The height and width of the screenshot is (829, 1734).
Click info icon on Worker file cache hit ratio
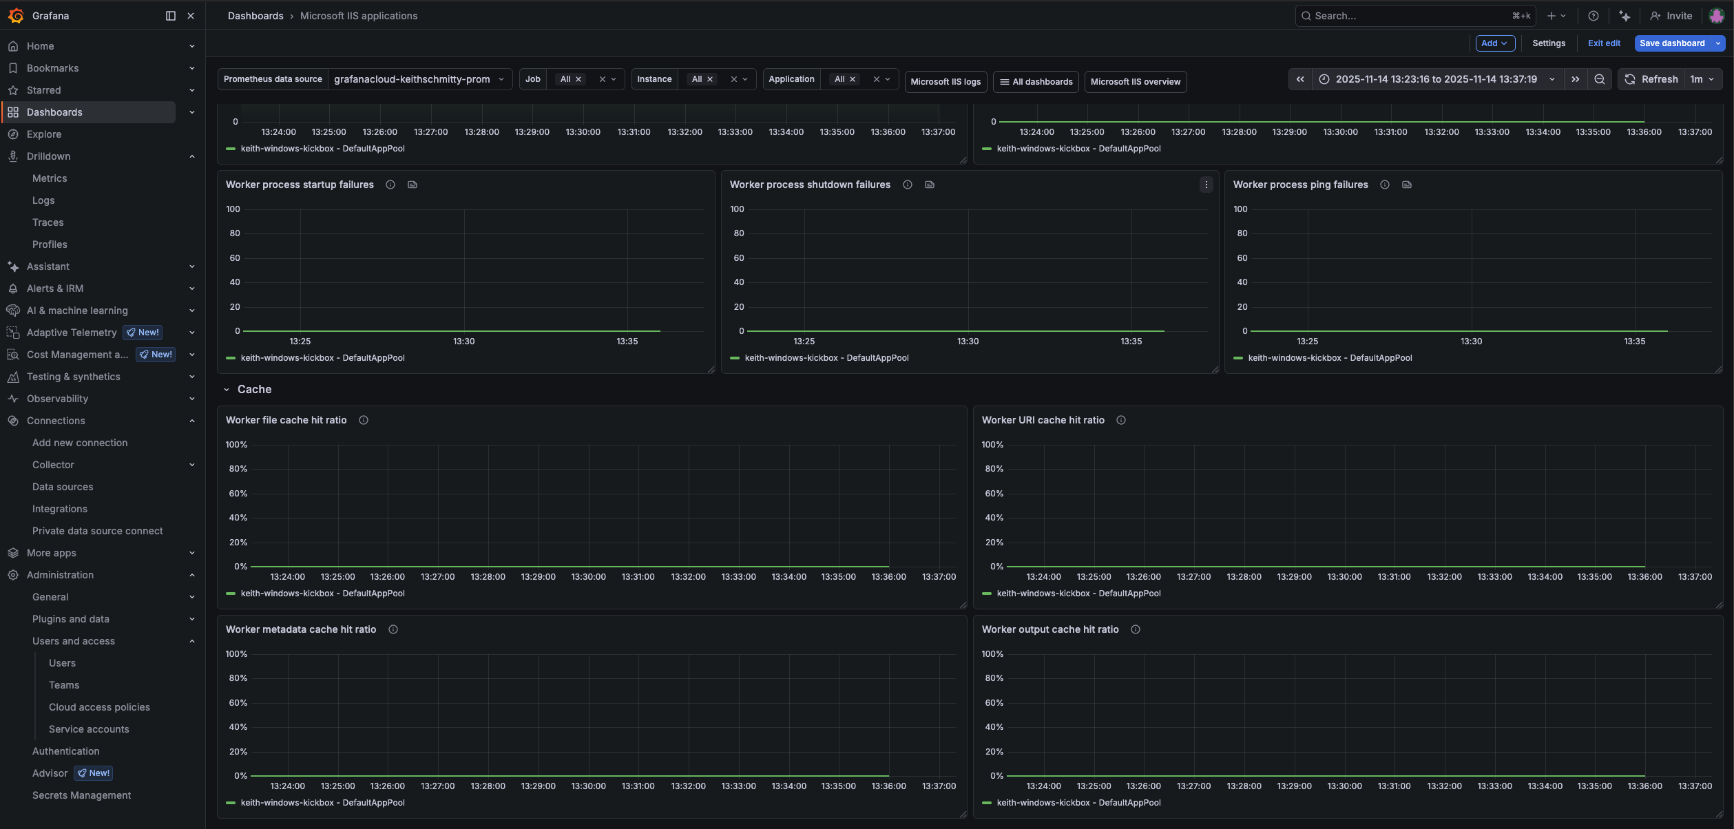(364, 420)
